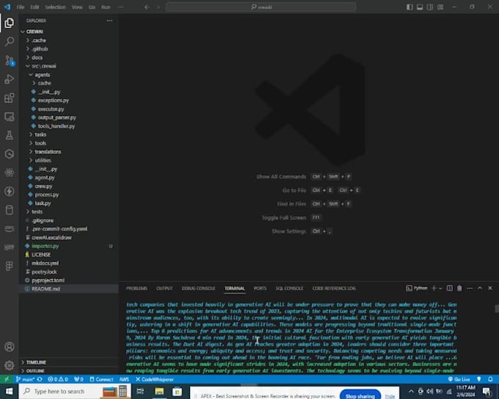This screenshot has width=499, height=399.
Task: Kill terminal with trash icon
Action: pos(459,288)
